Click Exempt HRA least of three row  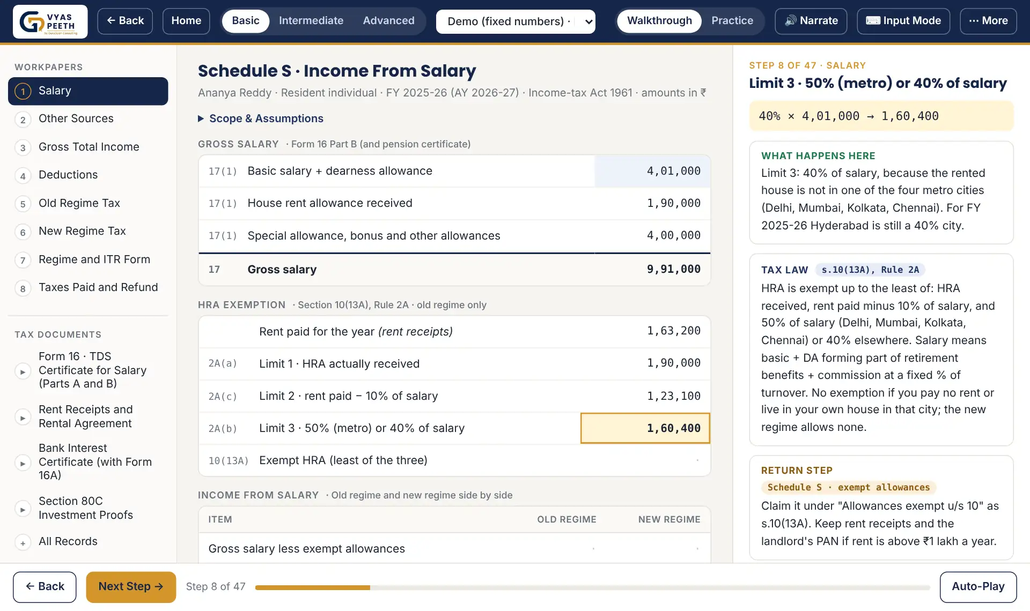point(454,460)
